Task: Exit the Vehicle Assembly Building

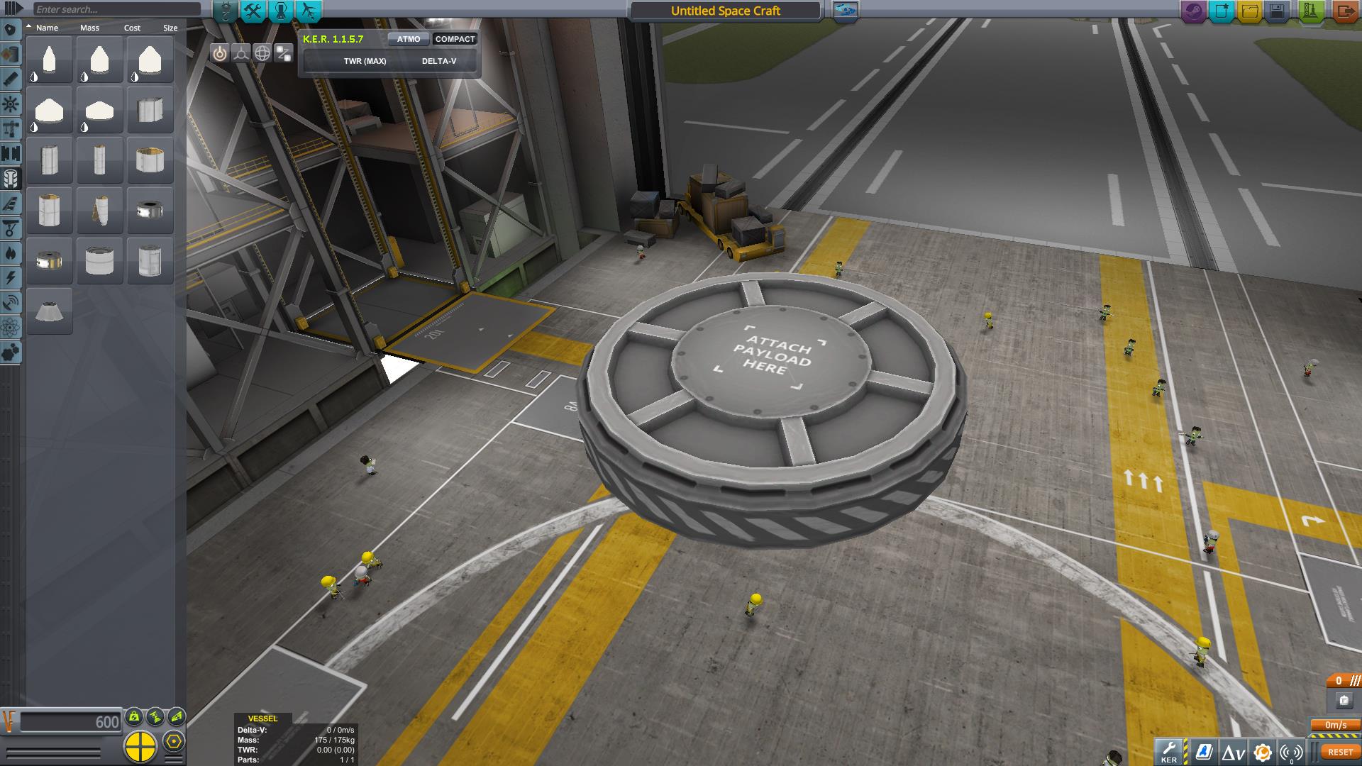Action: point(1344,11)
